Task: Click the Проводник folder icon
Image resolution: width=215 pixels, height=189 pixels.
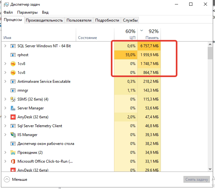Action: pos(13,153)
